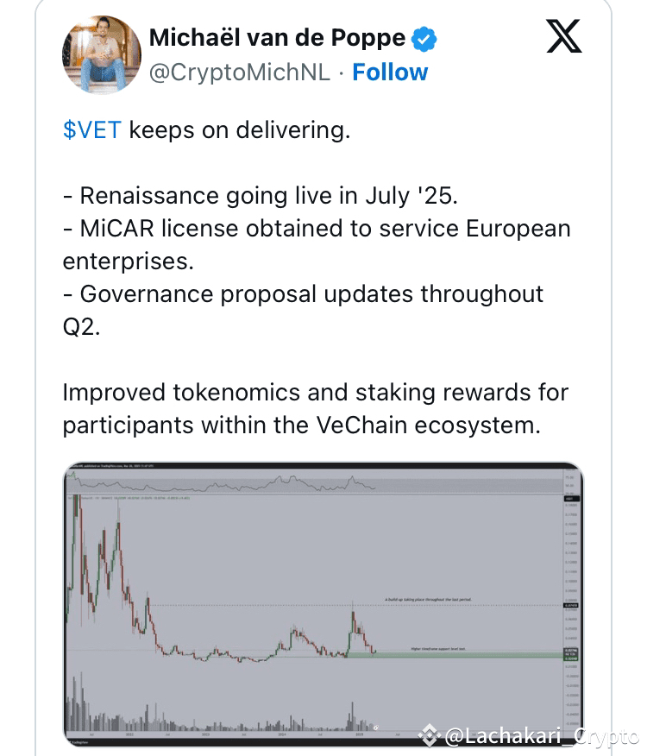Click the Michaël van de Poppe display name
Viewport: 647px width, 756px height.
pyautogui.click(x=277, y=38)
